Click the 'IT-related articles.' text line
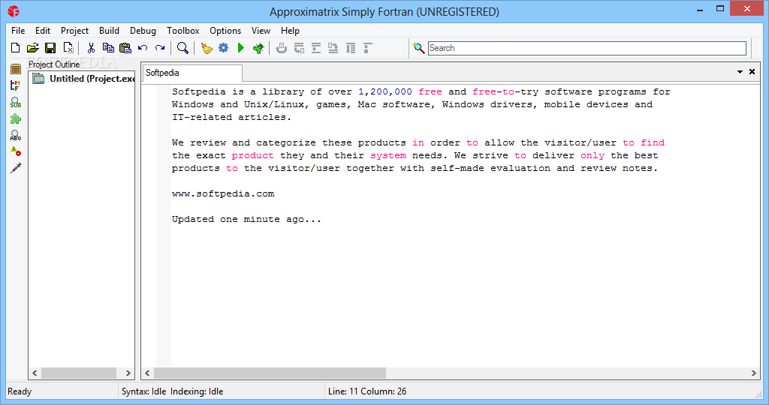Image resolution: width=769 pixels, height=405 pixels. (x=231, y=117)
